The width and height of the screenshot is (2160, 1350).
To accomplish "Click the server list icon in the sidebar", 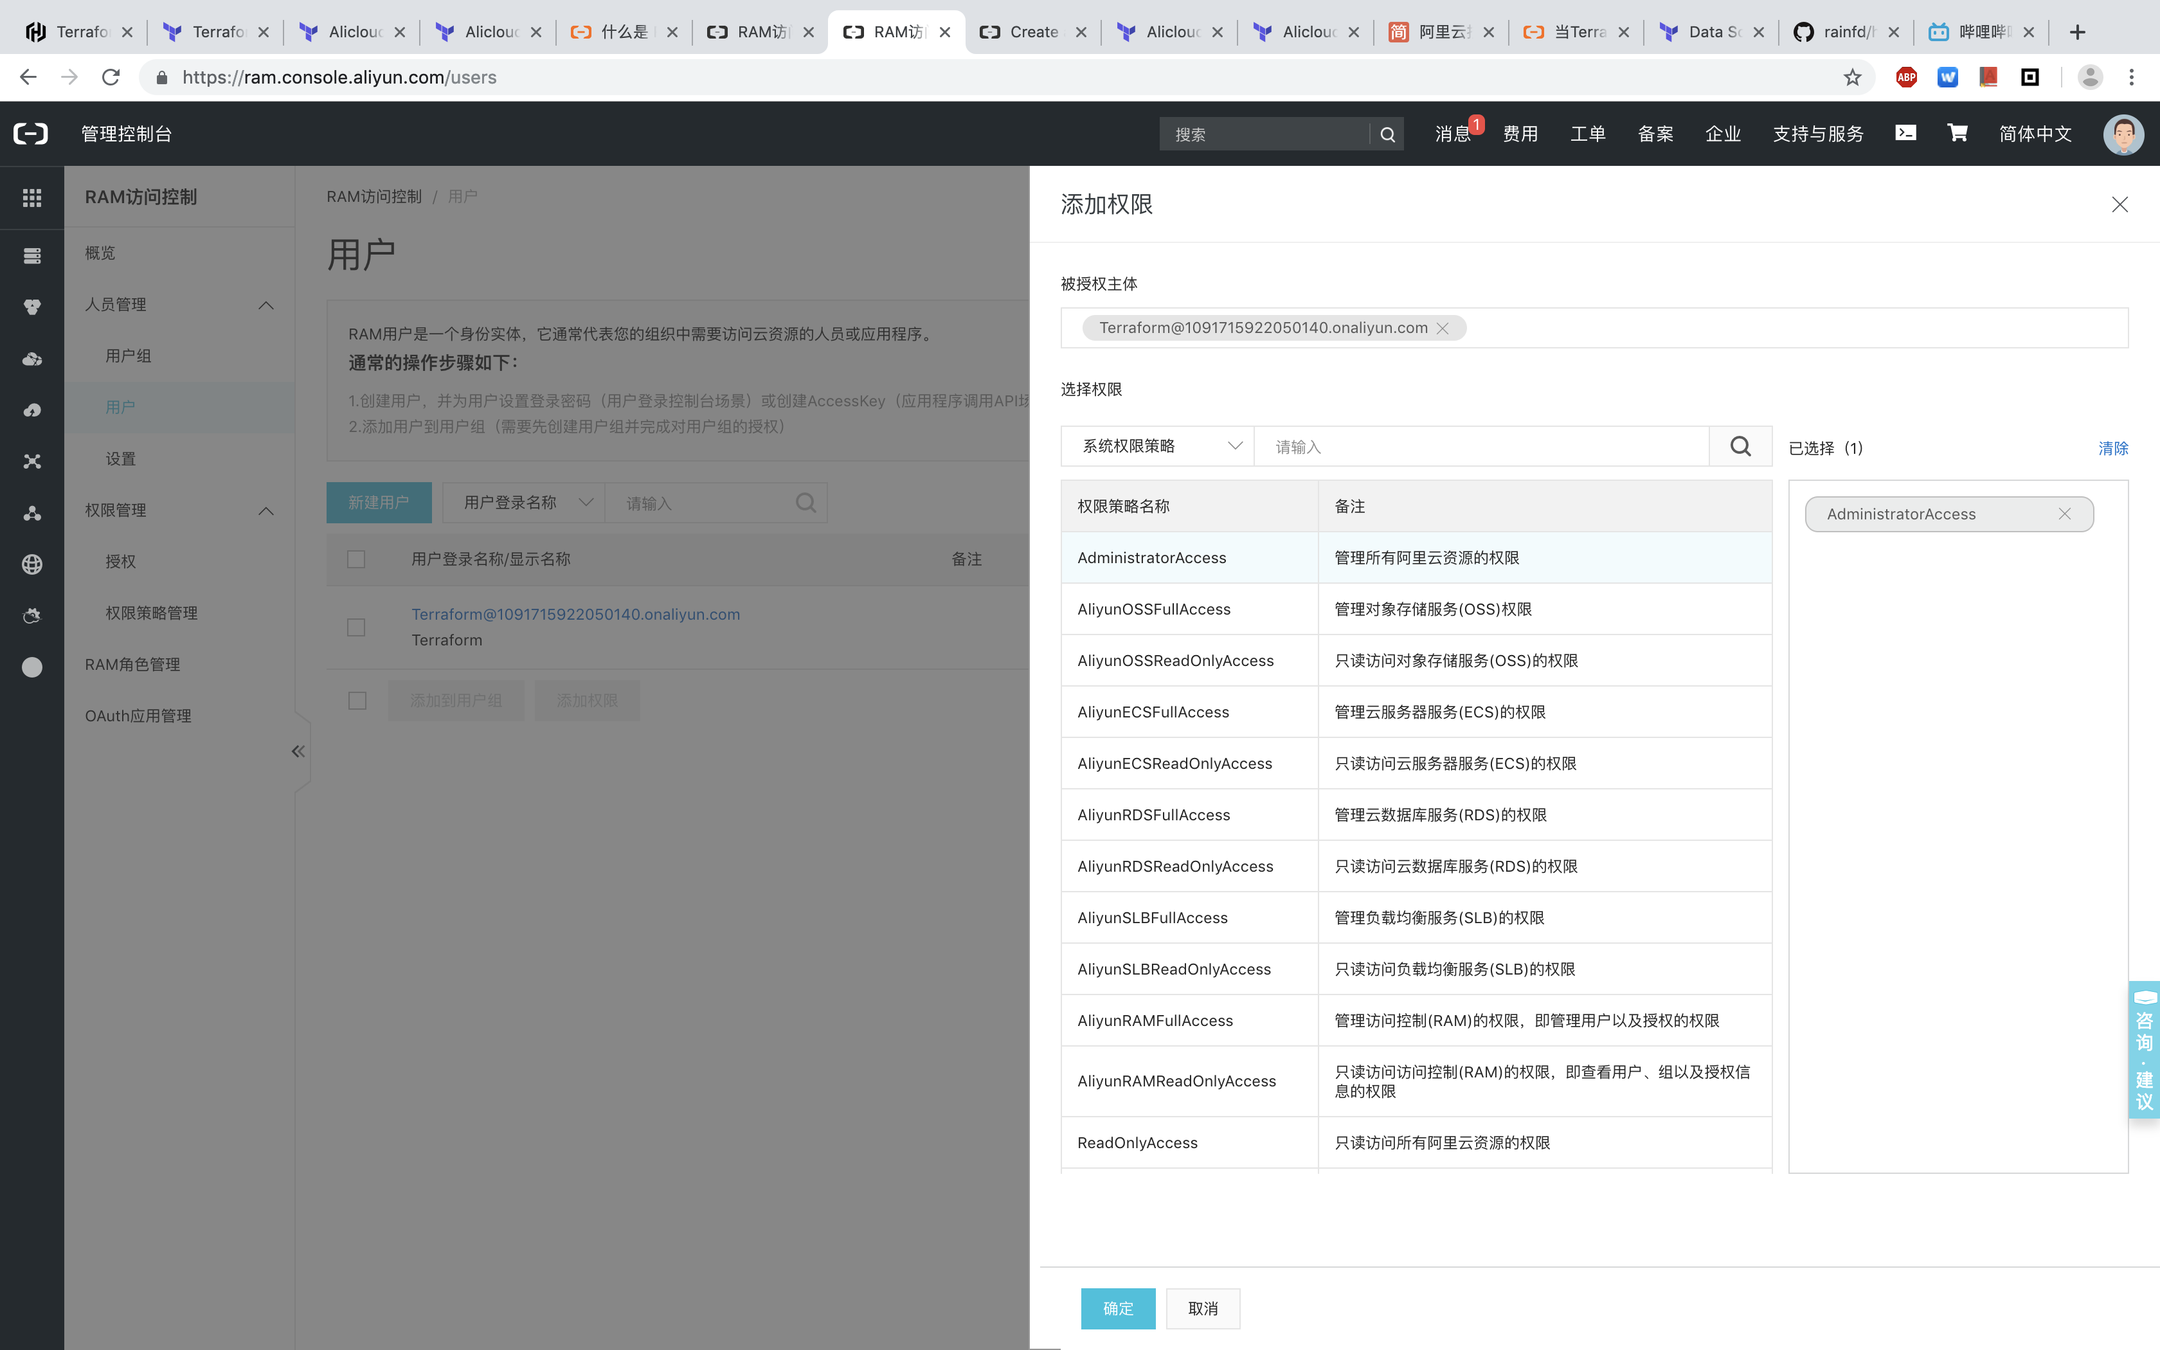I will pos(32,255).
